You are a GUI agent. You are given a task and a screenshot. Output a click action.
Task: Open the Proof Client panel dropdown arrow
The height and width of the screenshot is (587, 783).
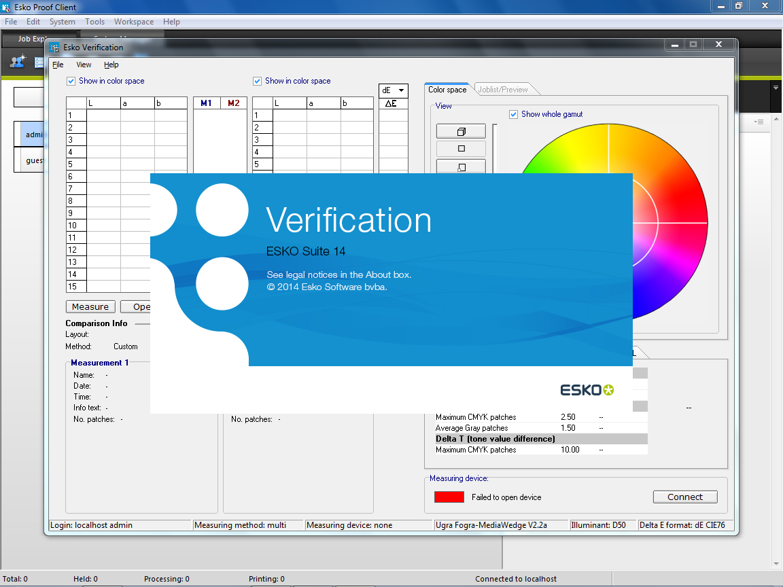[776, 88]
